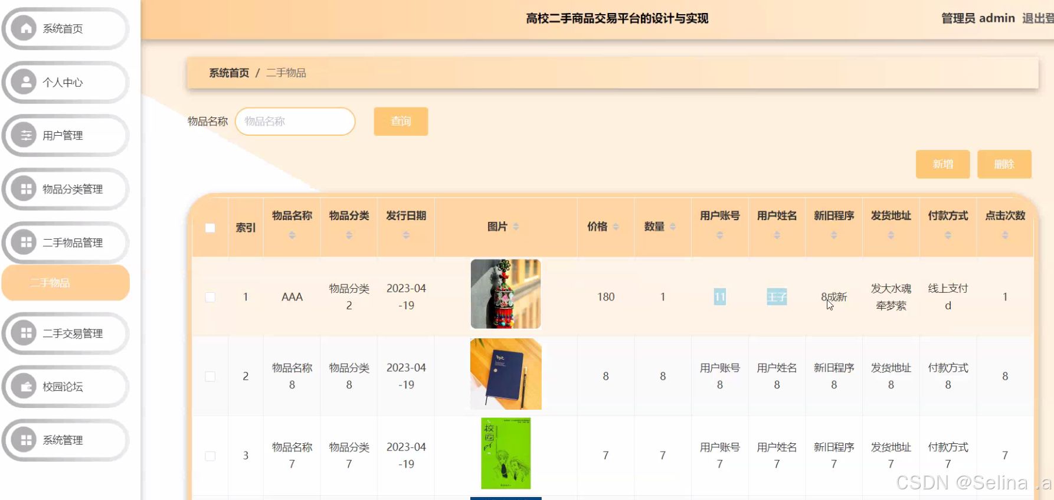This screenshot has height=500, width=1054.
Task: Click the 查询 search button
Action: tap(401, 121)
